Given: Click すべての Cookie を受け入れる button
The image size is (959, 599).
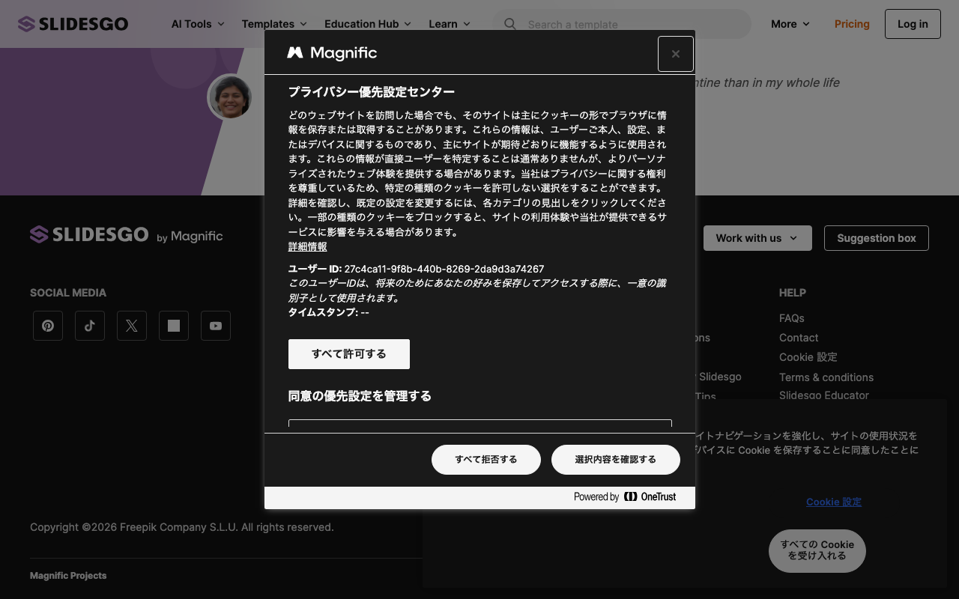Looking at the screenshot, I should 817,551.
